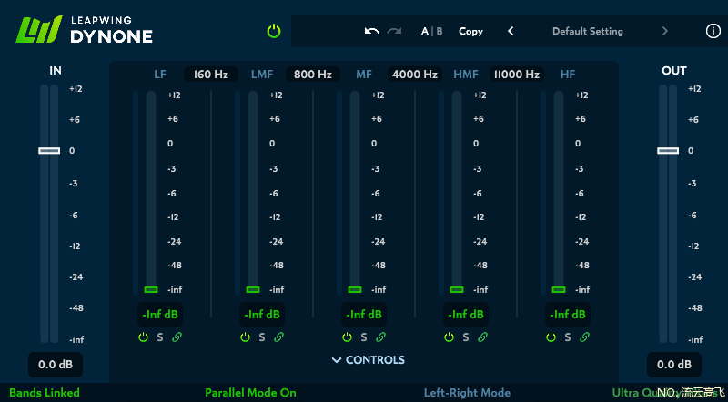This screenshot has width=728, height=402.
Task: Click the undo arrow
Action: pos(372,31)
